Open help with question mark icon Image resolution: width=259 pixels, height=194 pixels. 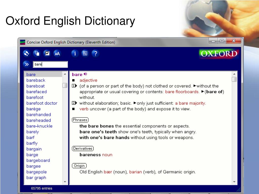click(95, 54)
